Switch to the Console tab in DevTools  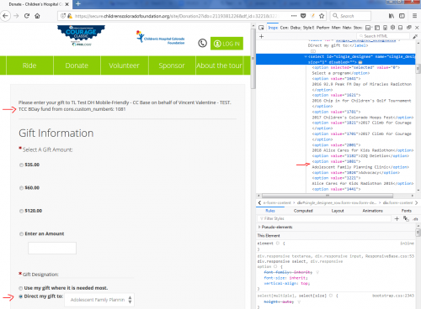tap(284, 28)
